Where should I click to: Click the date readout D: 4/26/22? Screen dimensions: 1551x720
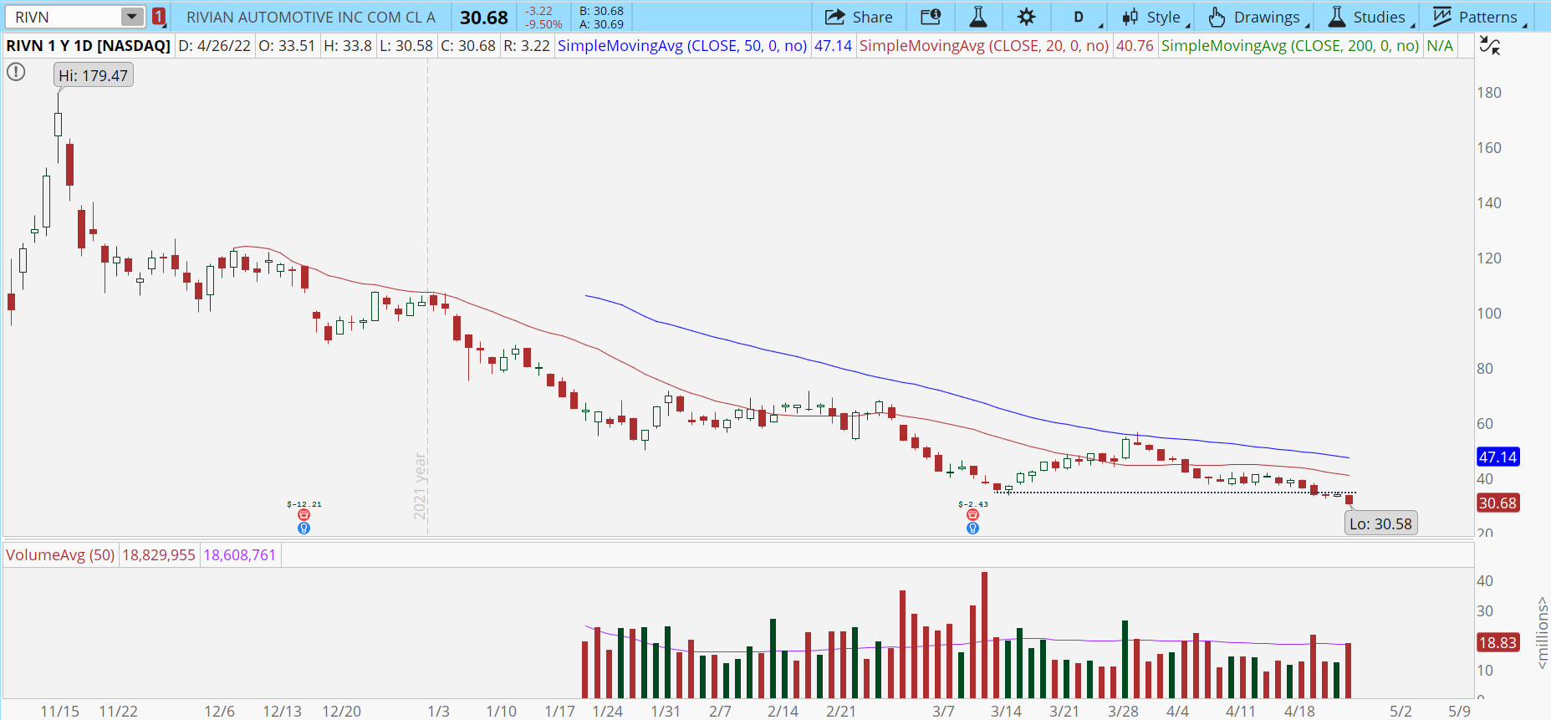(214, 46)
